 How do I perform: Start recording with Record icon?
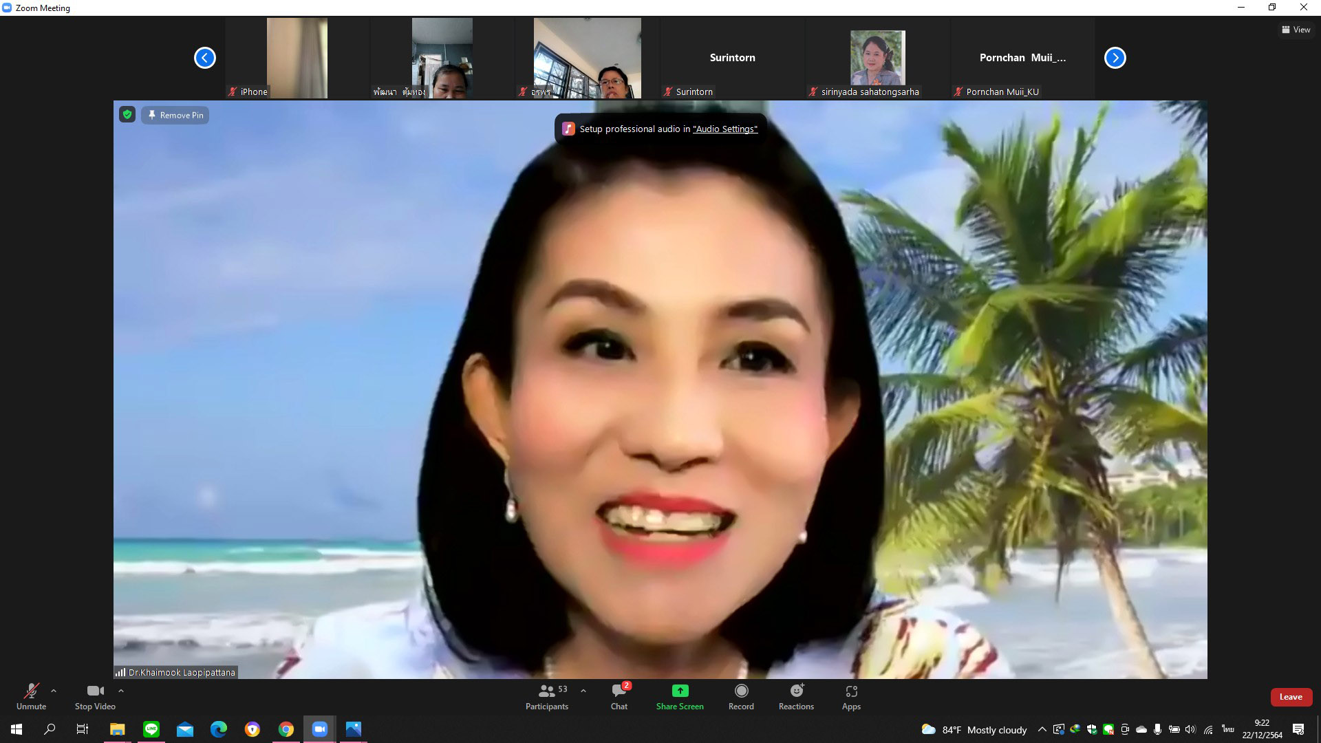(741, 691)
